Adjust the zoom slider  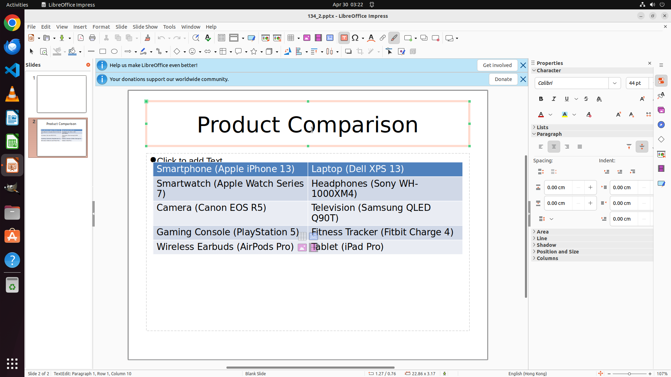[629, 374]
